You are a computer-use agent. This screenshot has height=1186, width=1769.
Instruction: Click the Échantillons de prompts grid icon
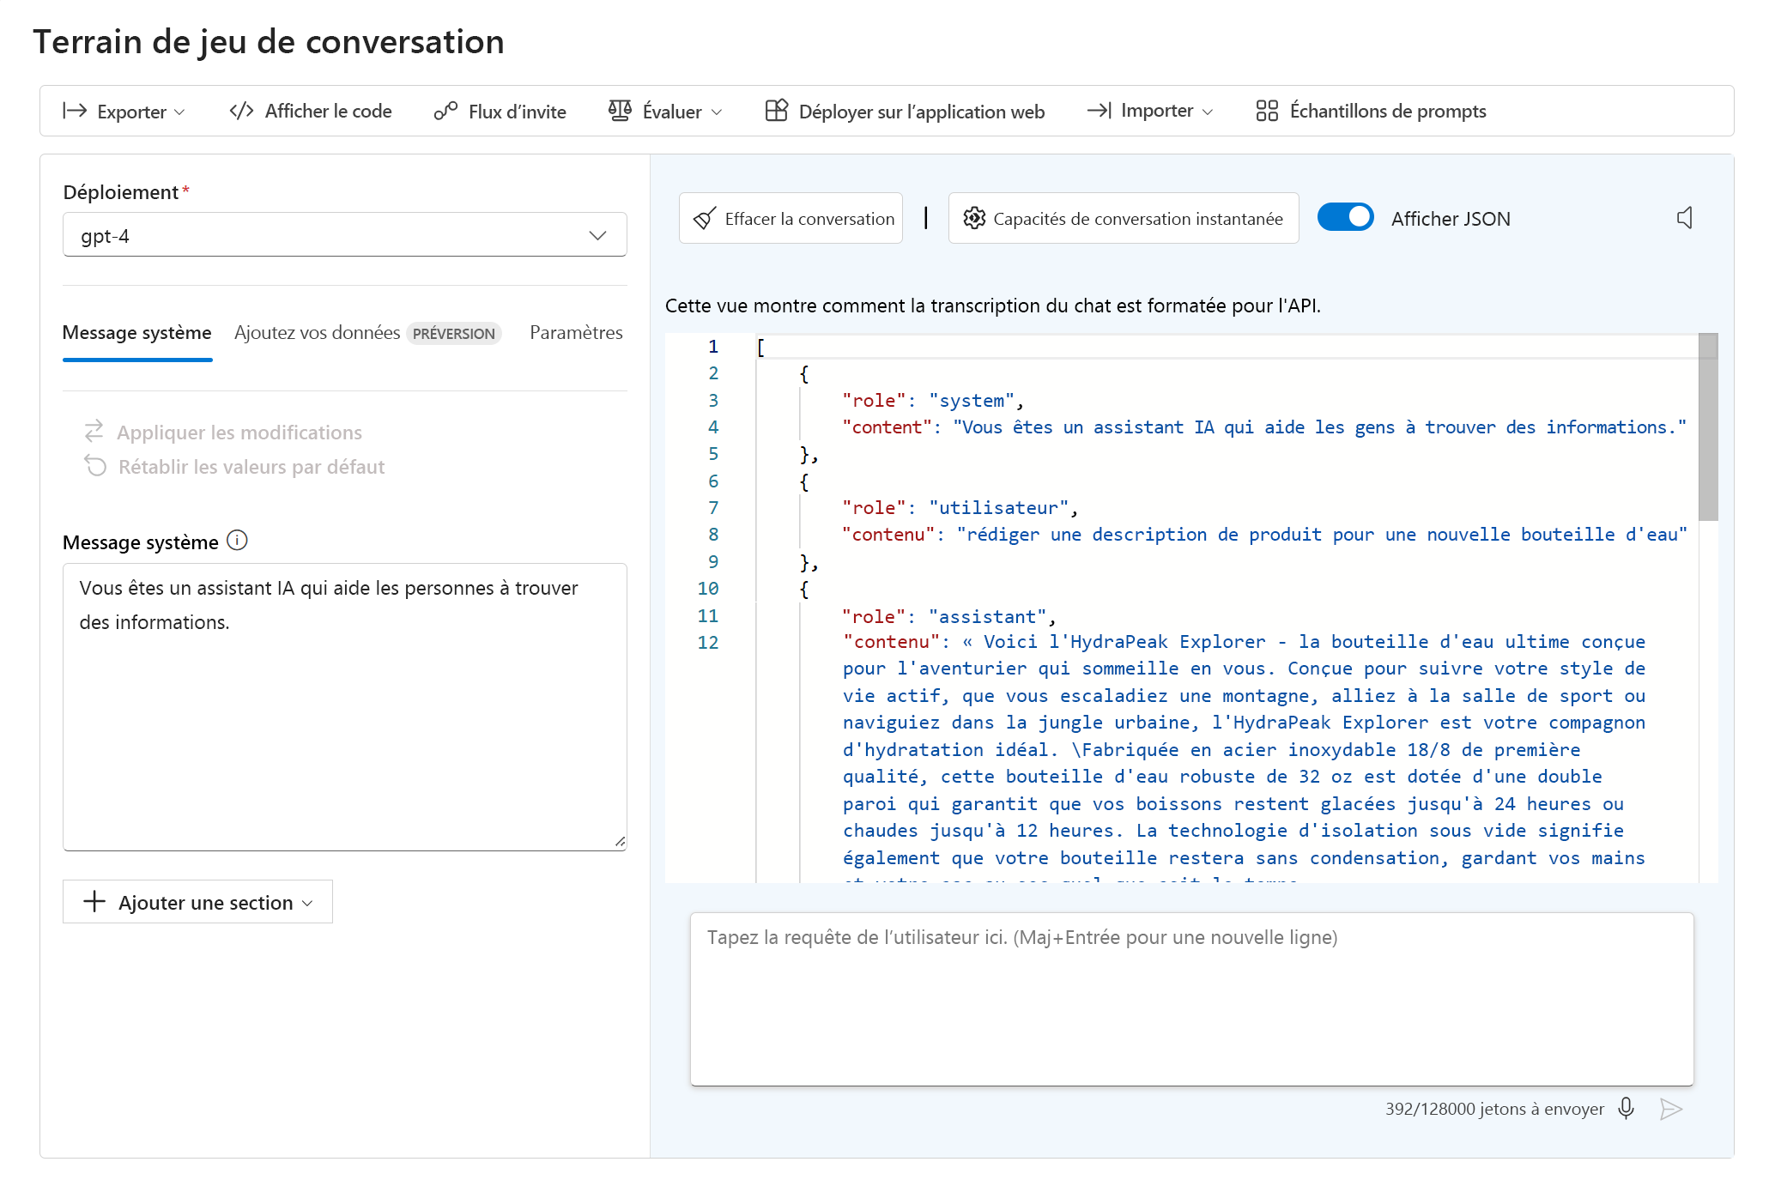click(x=1267, y=111)
